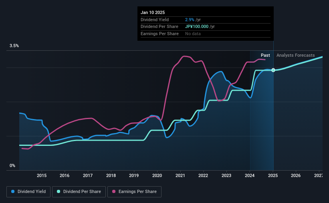Toggle the Dividend Per Share legend series
This screenshot has height=203, width=329.
(79, 192)
